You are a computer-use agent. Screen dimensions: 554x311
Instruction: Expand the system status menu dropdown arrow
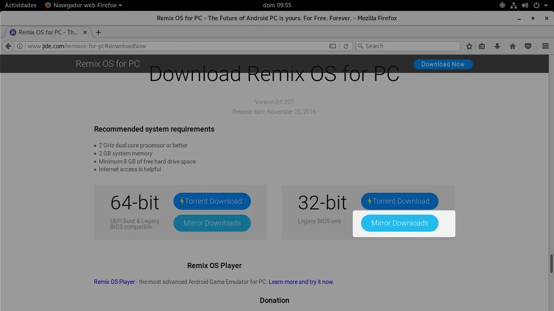[546, 5]
